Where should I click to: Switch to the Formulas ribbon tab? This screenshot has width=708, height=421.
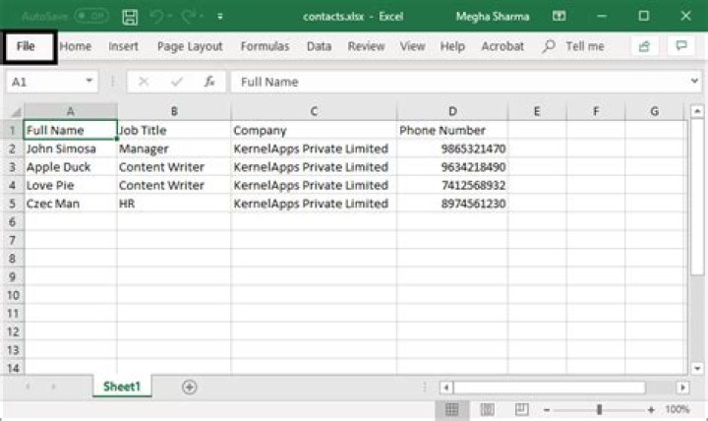pos(265,46)
